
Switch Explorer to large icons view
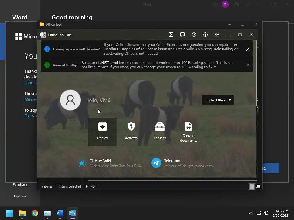click(x=258, y=186)
